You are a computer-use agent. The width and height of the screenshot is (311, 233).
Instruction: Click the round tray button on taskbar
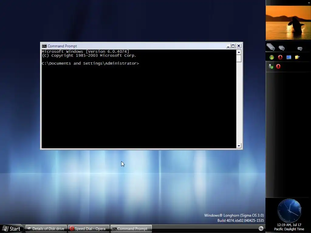[261, 228]
